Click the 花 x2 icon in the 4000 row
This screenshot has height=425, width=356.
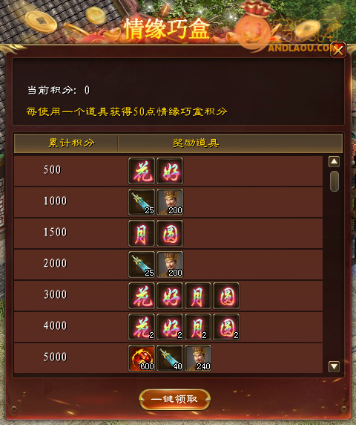tap(142, 327)
